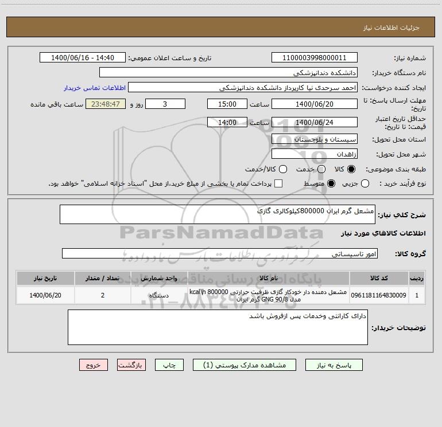This screenshot has width=442, height=427.
Task: Click the زاهدان delivery city field
Action: [315, 154]
